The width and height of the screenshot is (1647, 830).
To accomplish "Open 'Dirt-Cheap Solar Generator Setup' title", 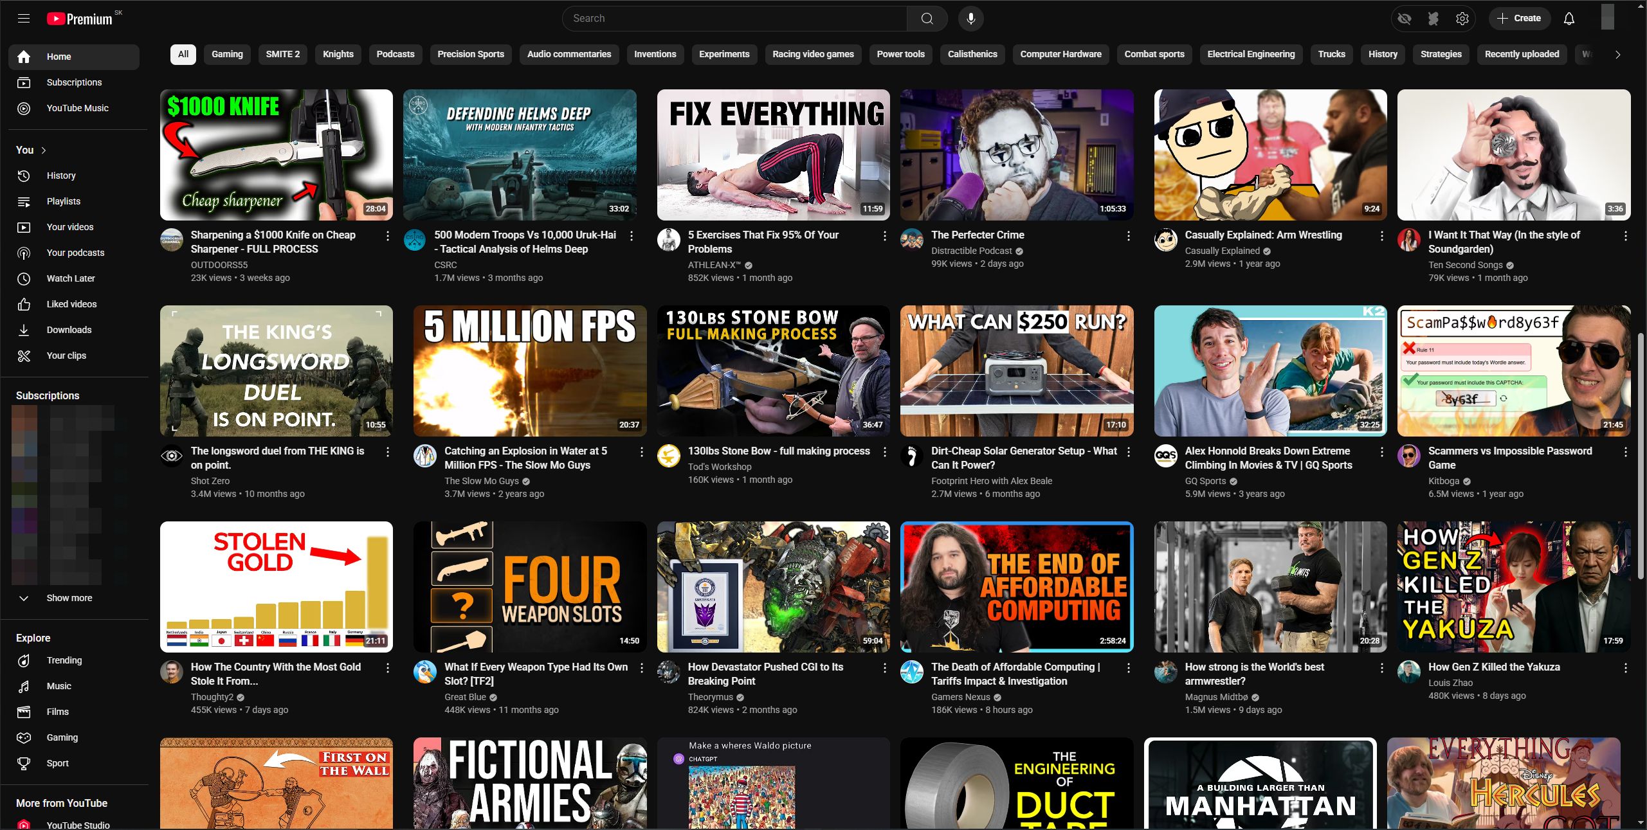I will [1024, 458].
